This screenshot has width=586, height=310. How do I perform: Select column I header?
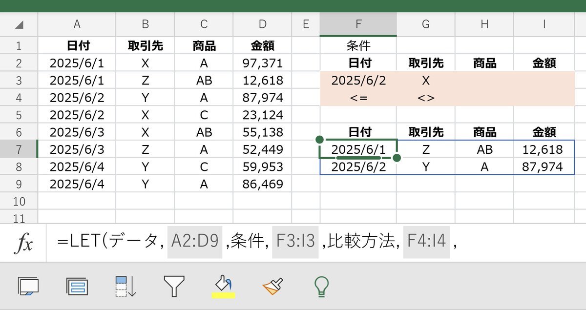(x=544, y=24)
